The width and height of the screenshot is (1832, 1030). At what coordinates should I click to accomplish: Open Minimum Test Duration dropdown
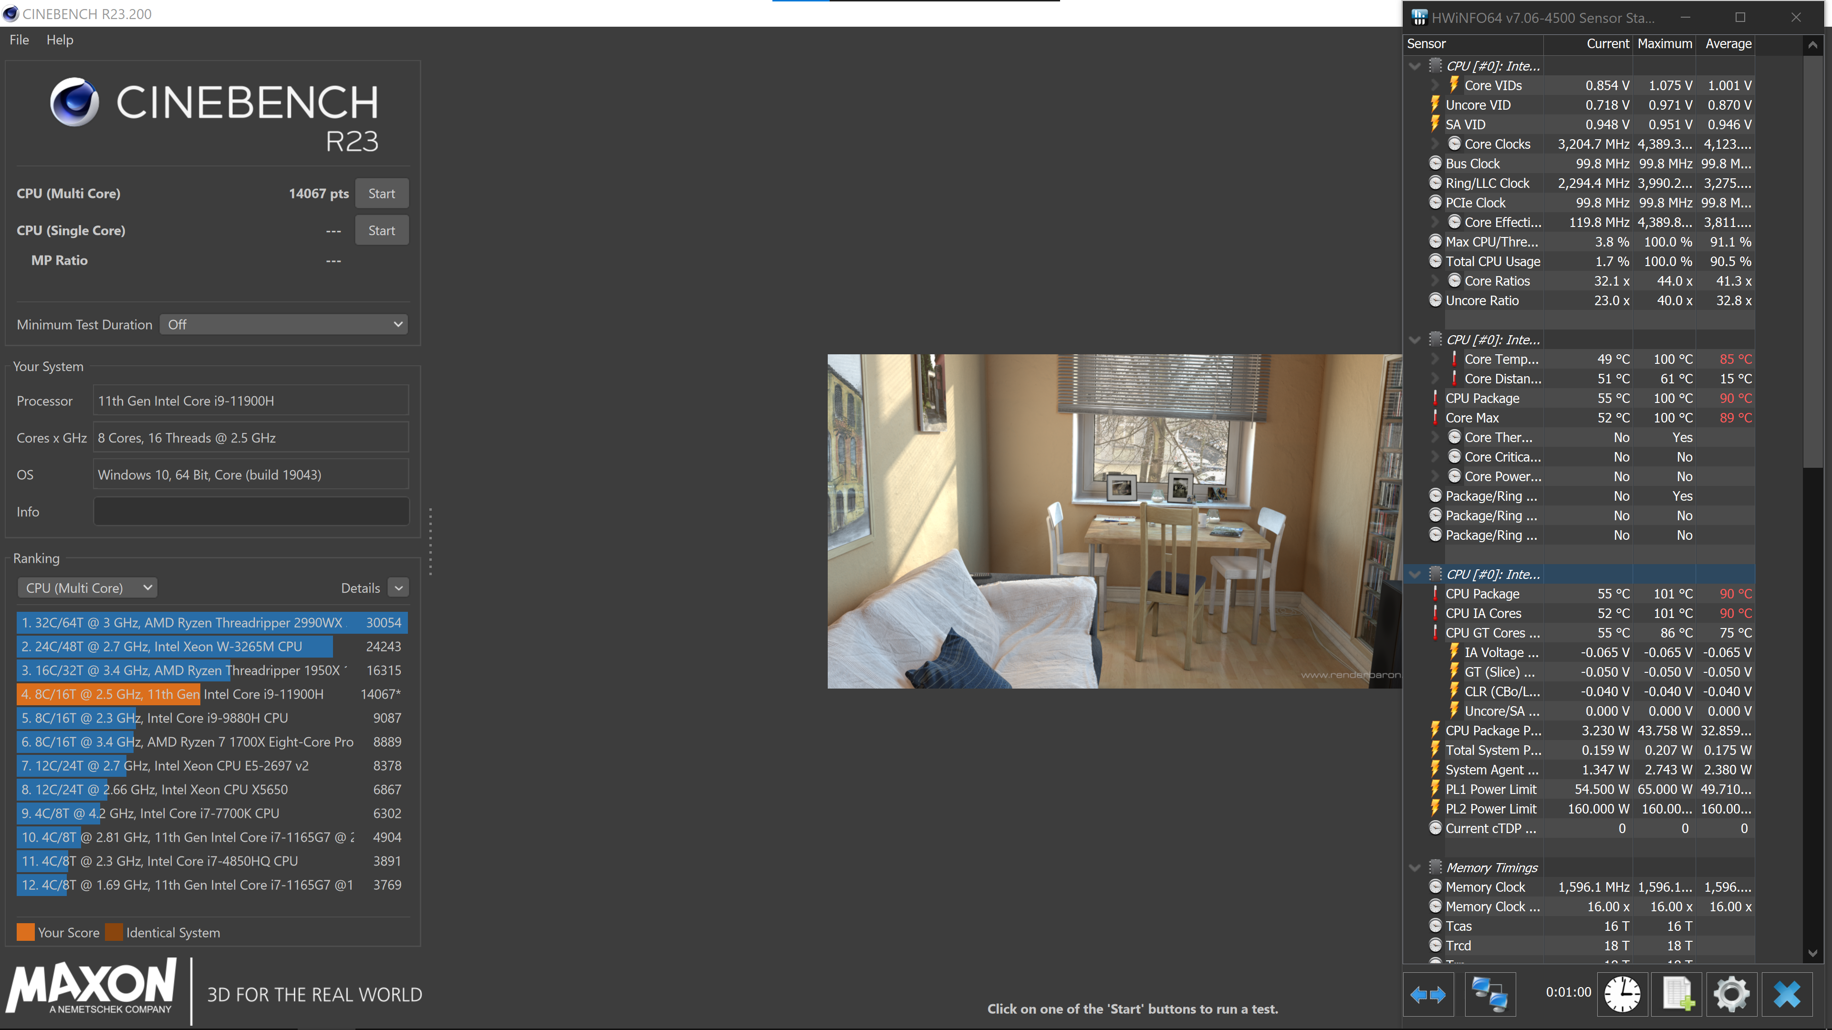point(284,324)
